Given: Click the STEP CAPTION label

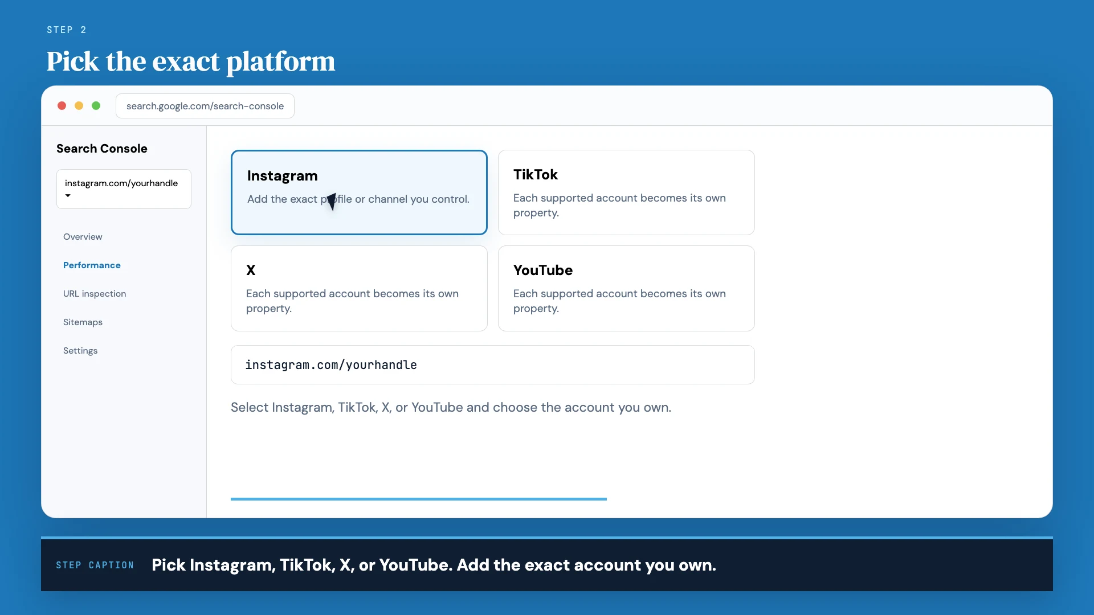Looking at the screenshot, I should coord(95,565).
